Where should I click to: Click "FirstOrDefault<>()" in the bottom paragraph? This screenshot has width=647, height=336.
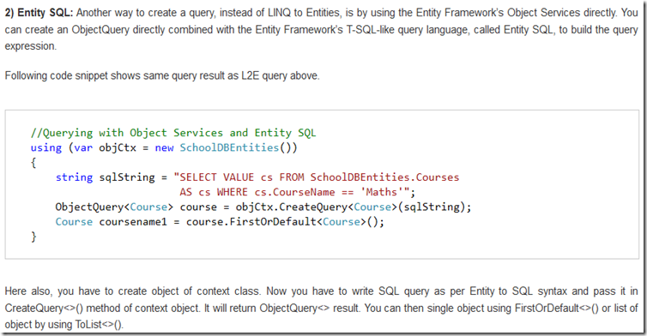tap(557, 308)
